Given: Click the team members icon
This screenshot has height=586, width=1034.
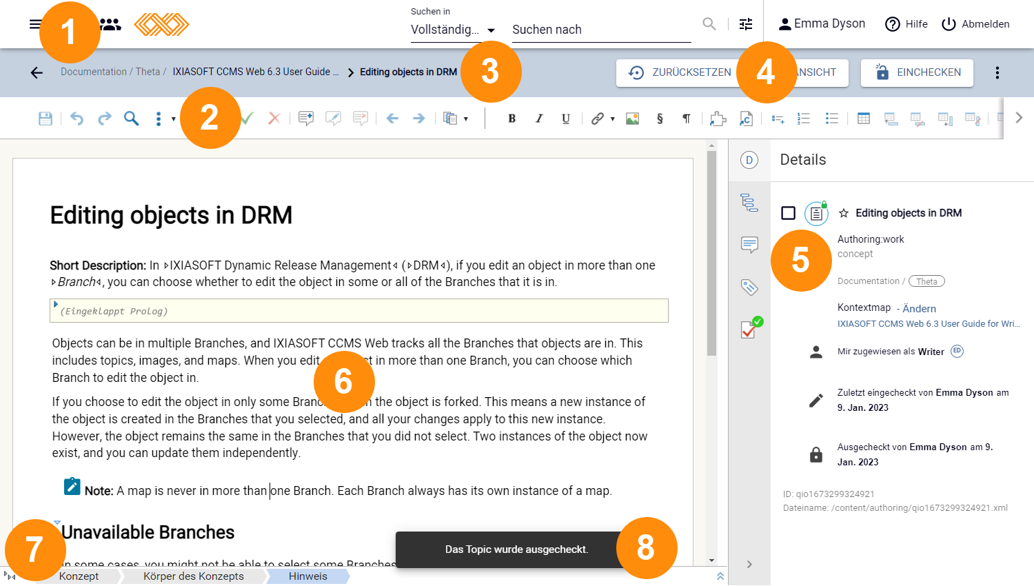Looking at the screenshot, I should click(110, 24).
